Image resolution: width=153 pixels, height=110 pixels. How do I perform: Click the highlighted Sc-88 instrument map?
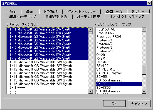119,84
